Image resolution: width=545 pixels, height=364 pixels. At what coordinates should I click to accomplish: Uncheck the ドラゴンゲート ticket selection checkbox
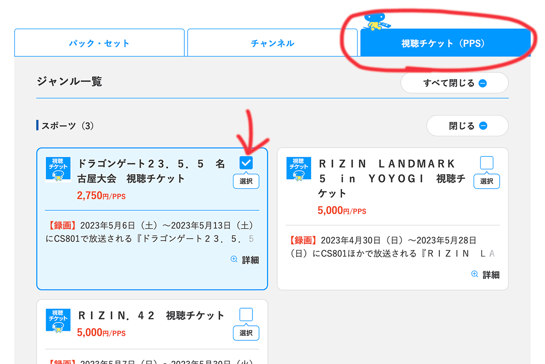point(246,163)
